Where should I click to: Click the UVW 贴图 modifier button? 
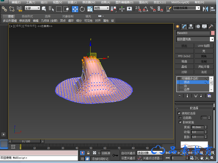tap(204, 46)
